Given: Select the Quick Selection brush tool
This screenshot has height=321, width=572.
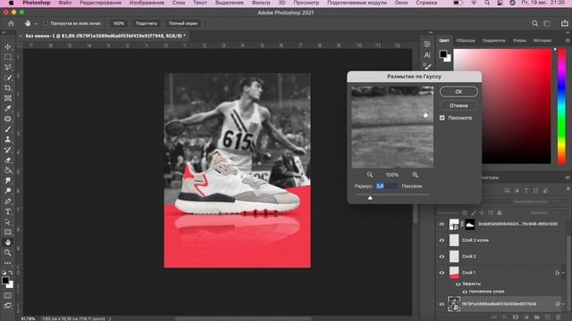Looking at the screenshot, I should pos(8,78).
